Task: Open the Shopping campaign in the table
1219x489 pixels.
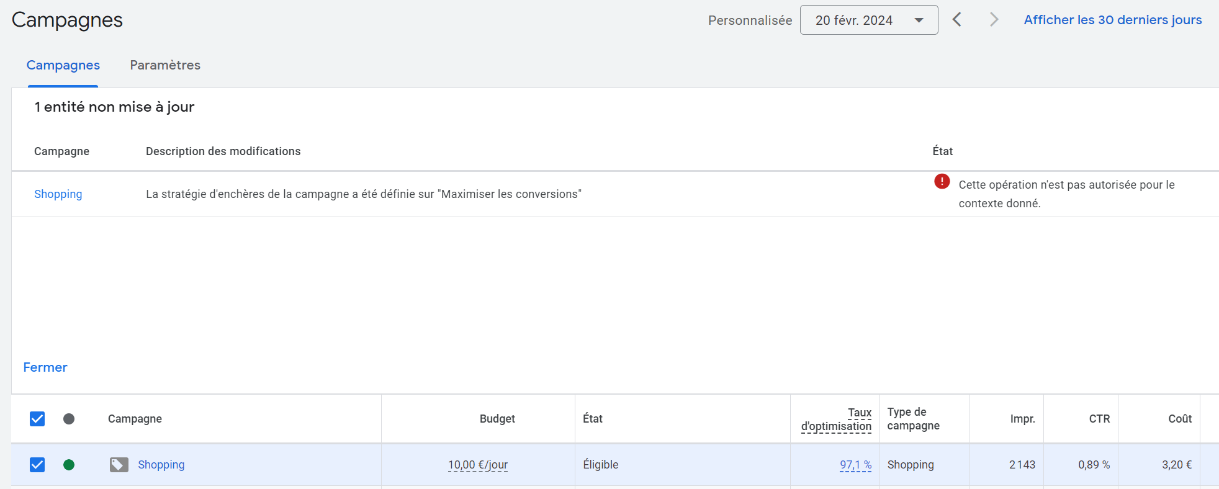Action: [x=161, y=465]
